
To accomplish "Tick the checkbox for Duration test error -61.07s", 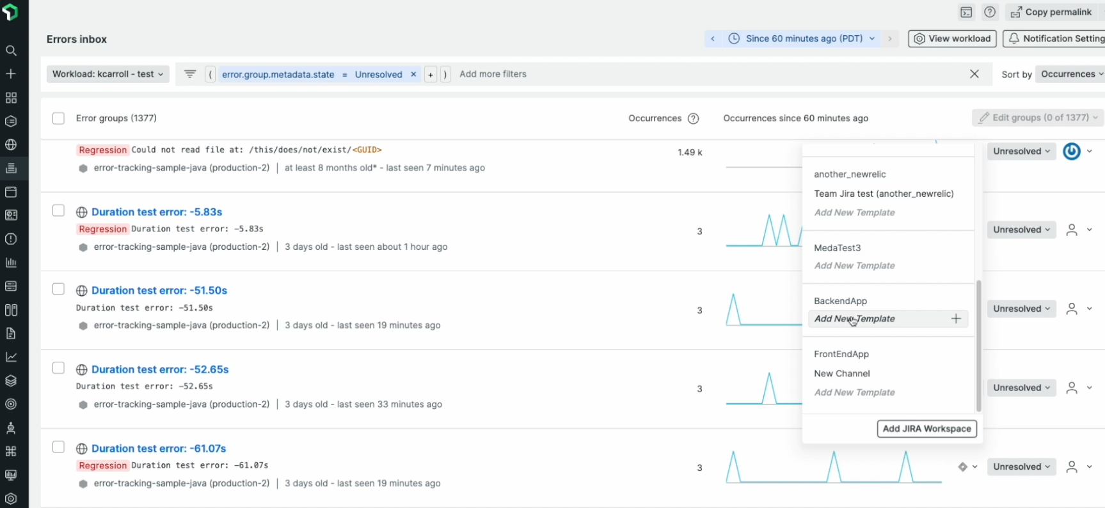I will [58, 447].
